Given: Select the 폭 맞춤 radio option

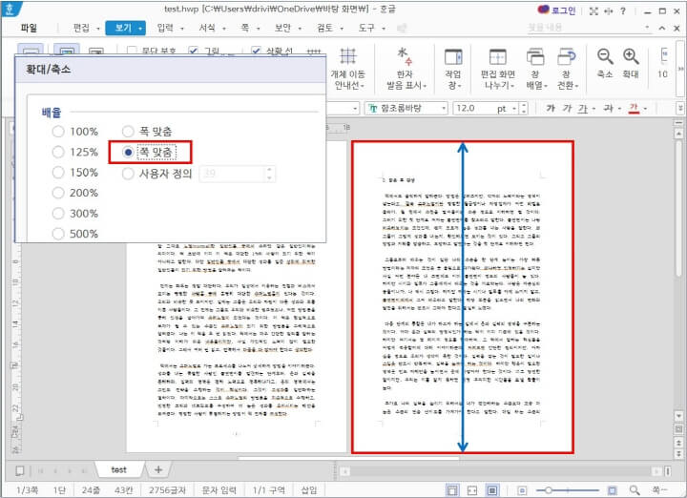Looking at the screenshot, I should point(128,132).
